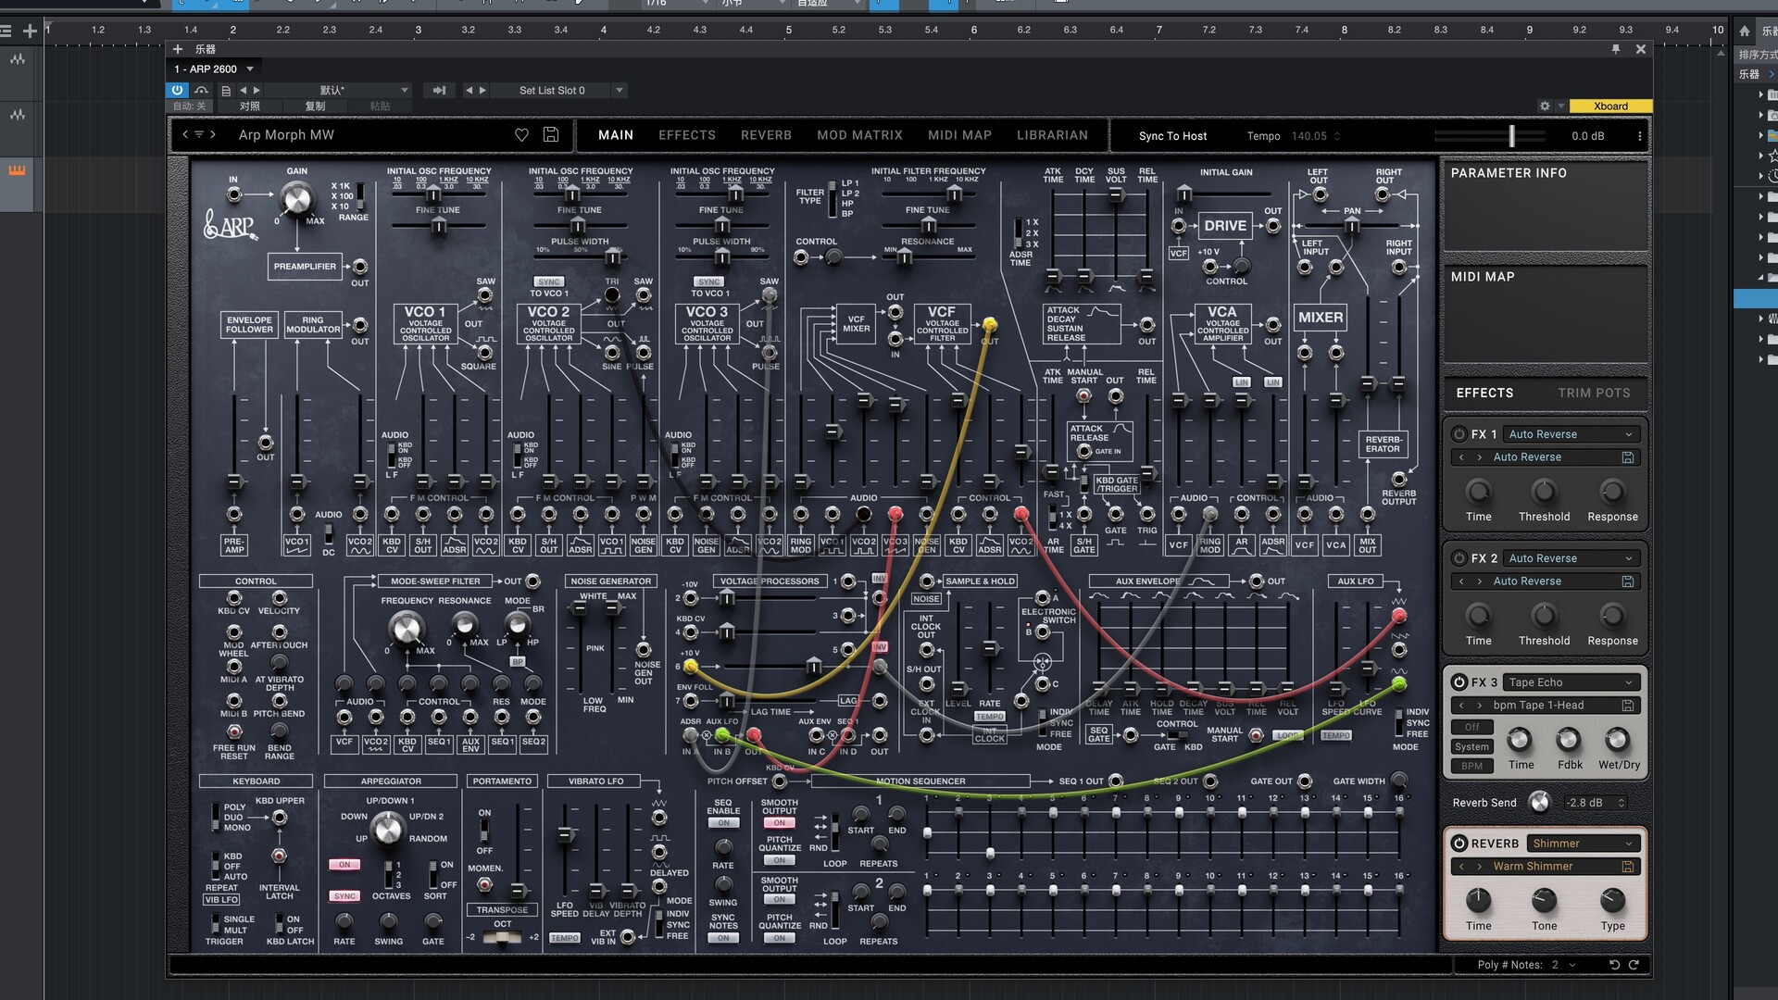Click the undo arrow in the status bar

(x=1614, y=965)
